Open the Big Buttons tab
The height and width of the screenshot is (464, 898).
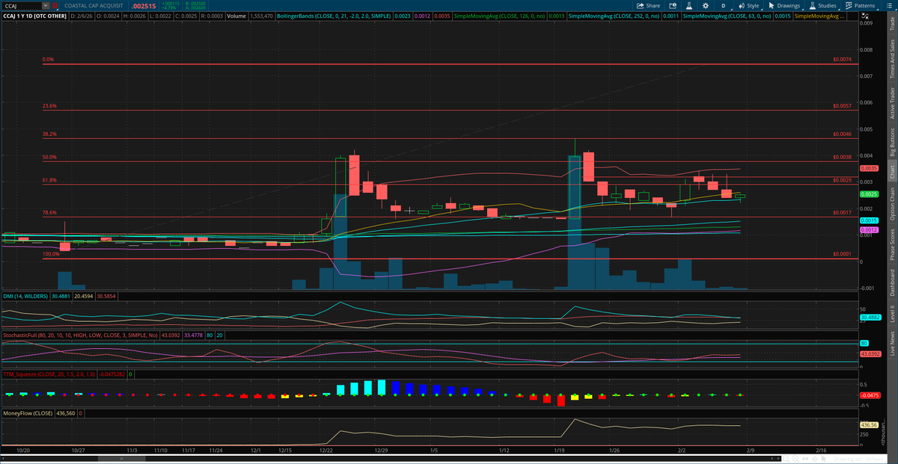[891, 142]
